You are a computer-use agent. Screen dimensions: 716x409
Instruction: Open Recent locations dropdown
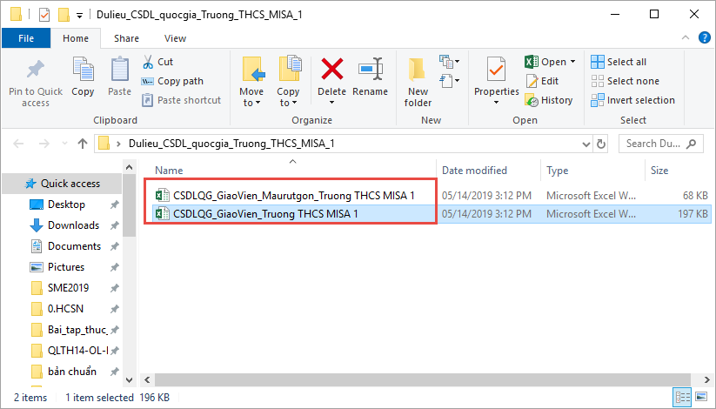pyautogui.click(x=64, y=144)
